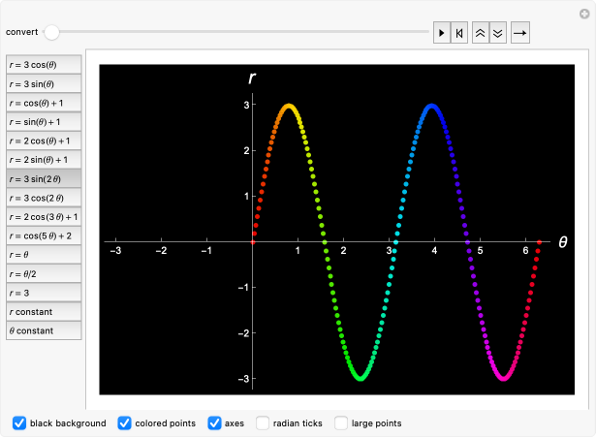Choose the r = 2 cos(3θ) + 1 option
596x438 pixels.
pos(44,217)
